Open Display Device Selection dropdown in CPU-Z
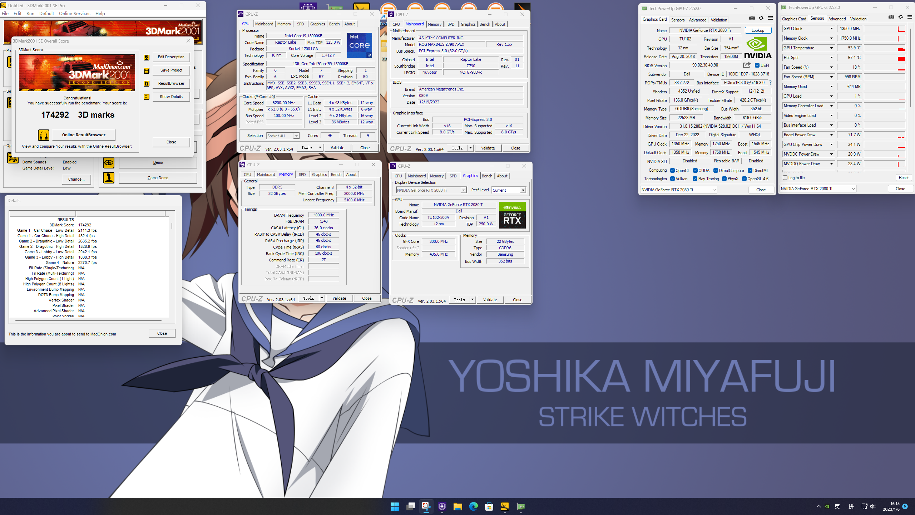This screenshot has height=515, width=915. 463,190
